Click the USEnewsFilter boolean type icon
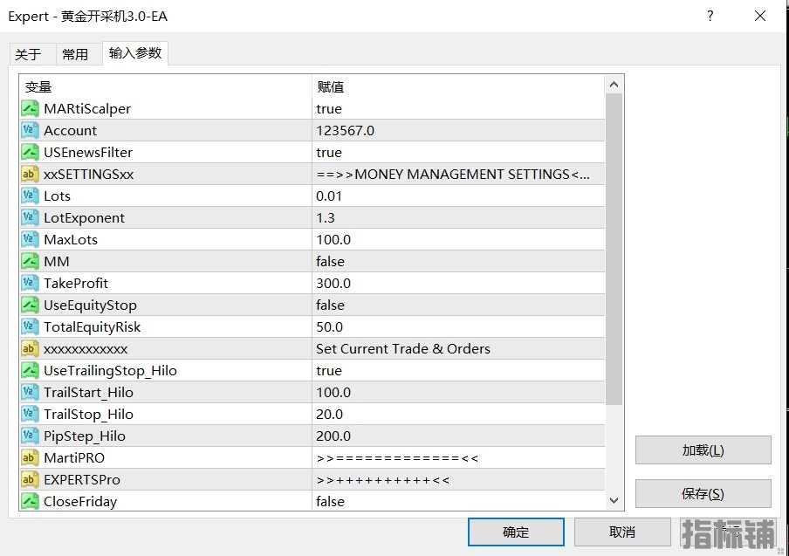 30,152
